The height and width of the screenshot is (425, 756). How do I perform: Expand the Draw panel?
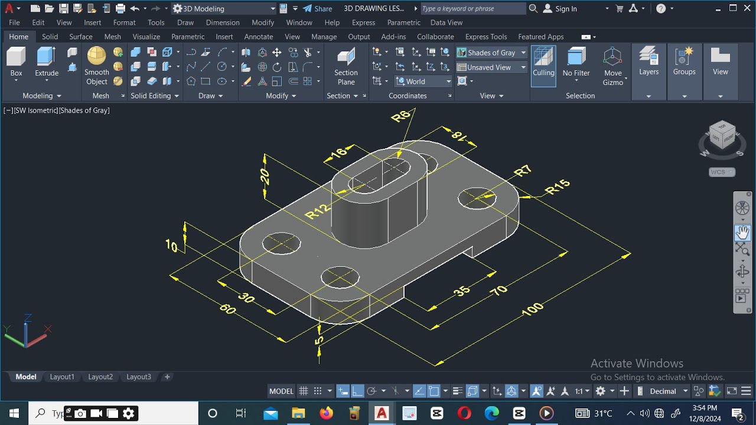click(211, 96)
